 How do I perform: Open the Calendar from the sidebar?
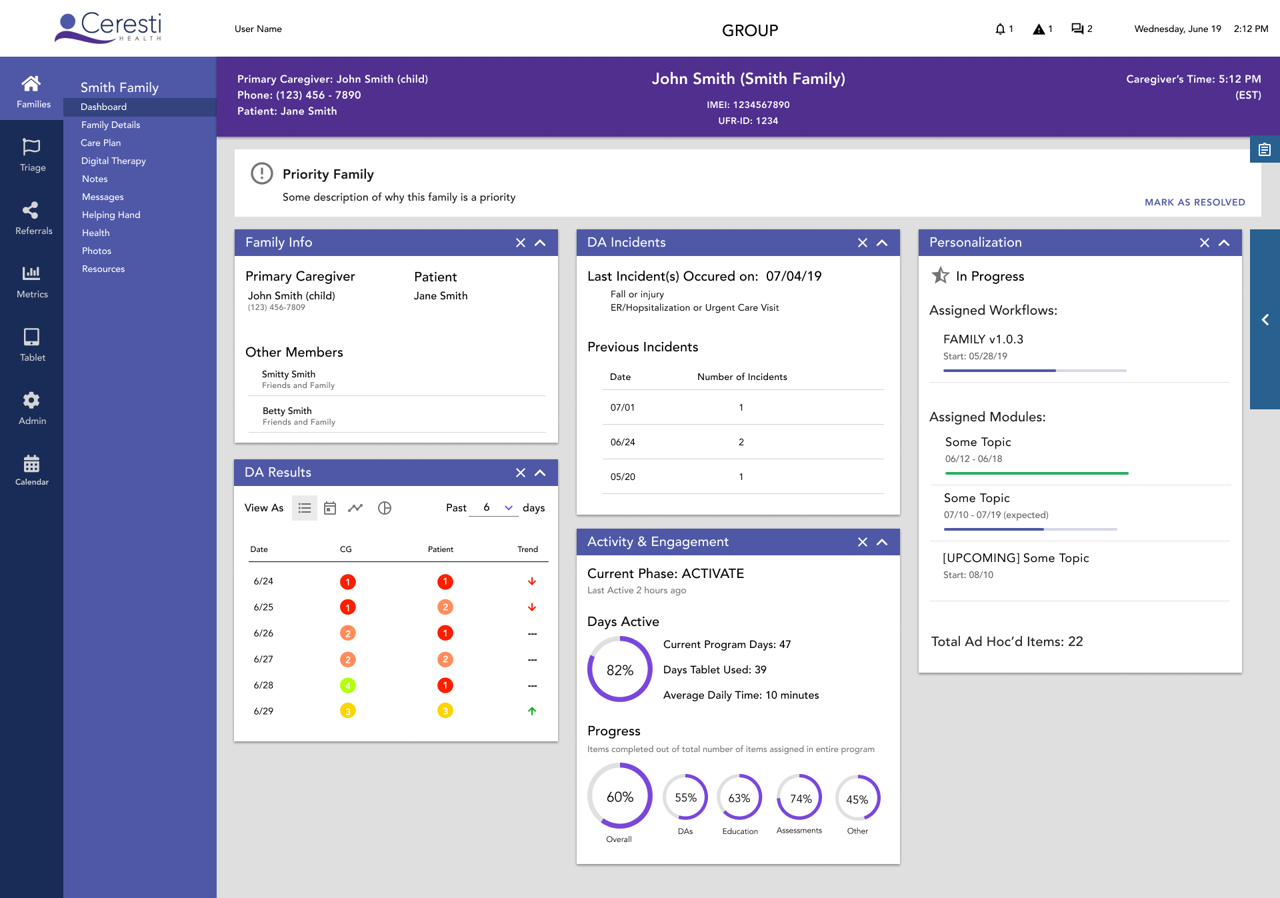click(x=31, y=469)
